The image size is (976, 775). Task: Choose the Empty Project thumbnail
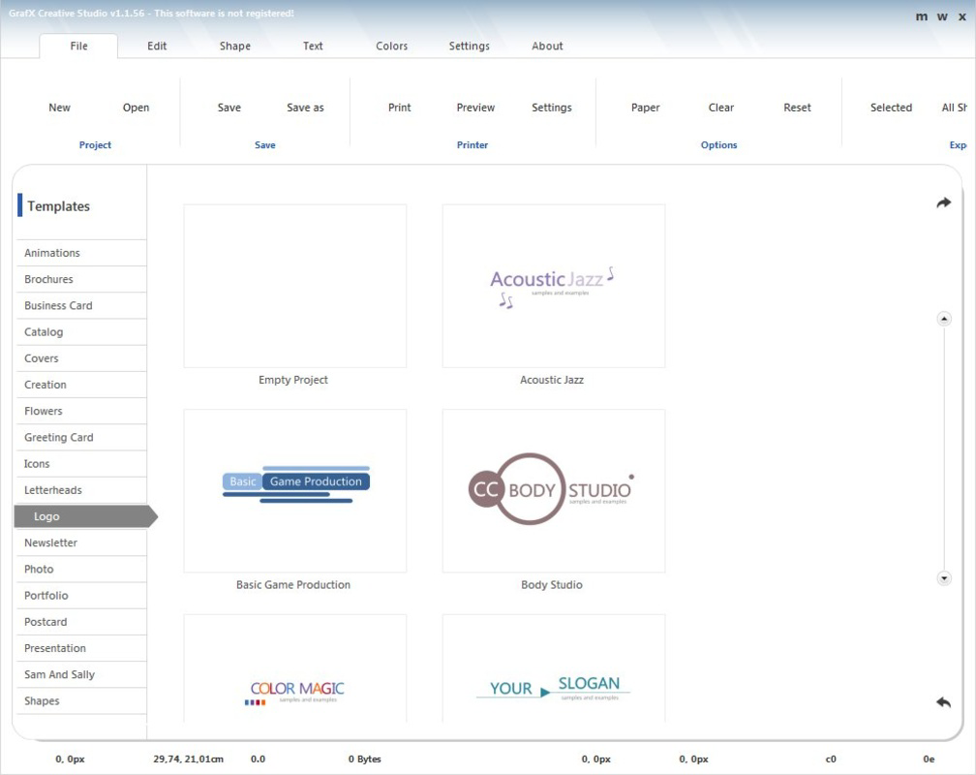pyautogui.click(x=295, y=286)
